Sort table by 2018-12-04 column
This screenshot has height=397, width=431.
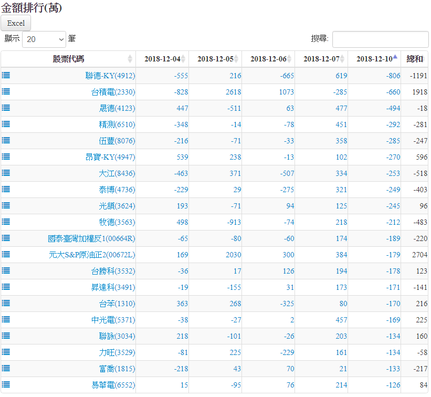(x=162, y=59)
